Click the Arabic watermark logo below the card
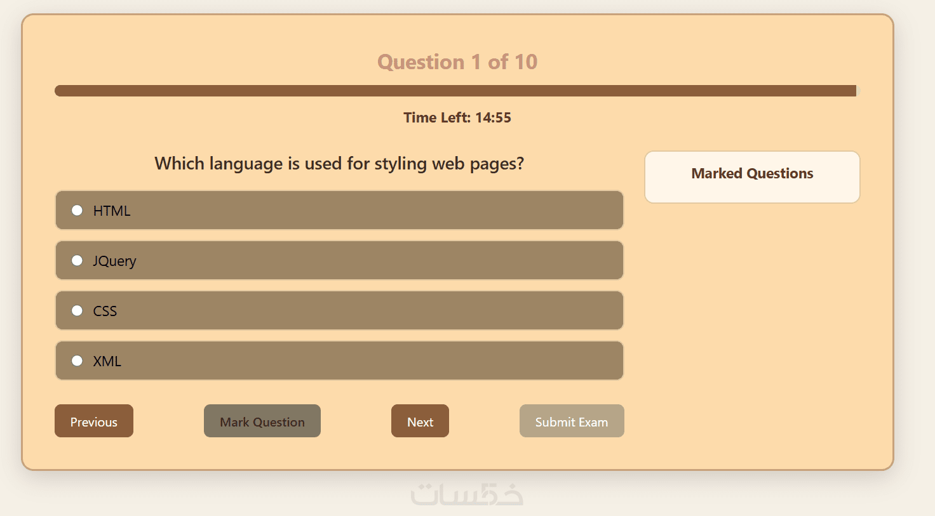This screenshot has height=516, width=935. (x=467, y=494)
